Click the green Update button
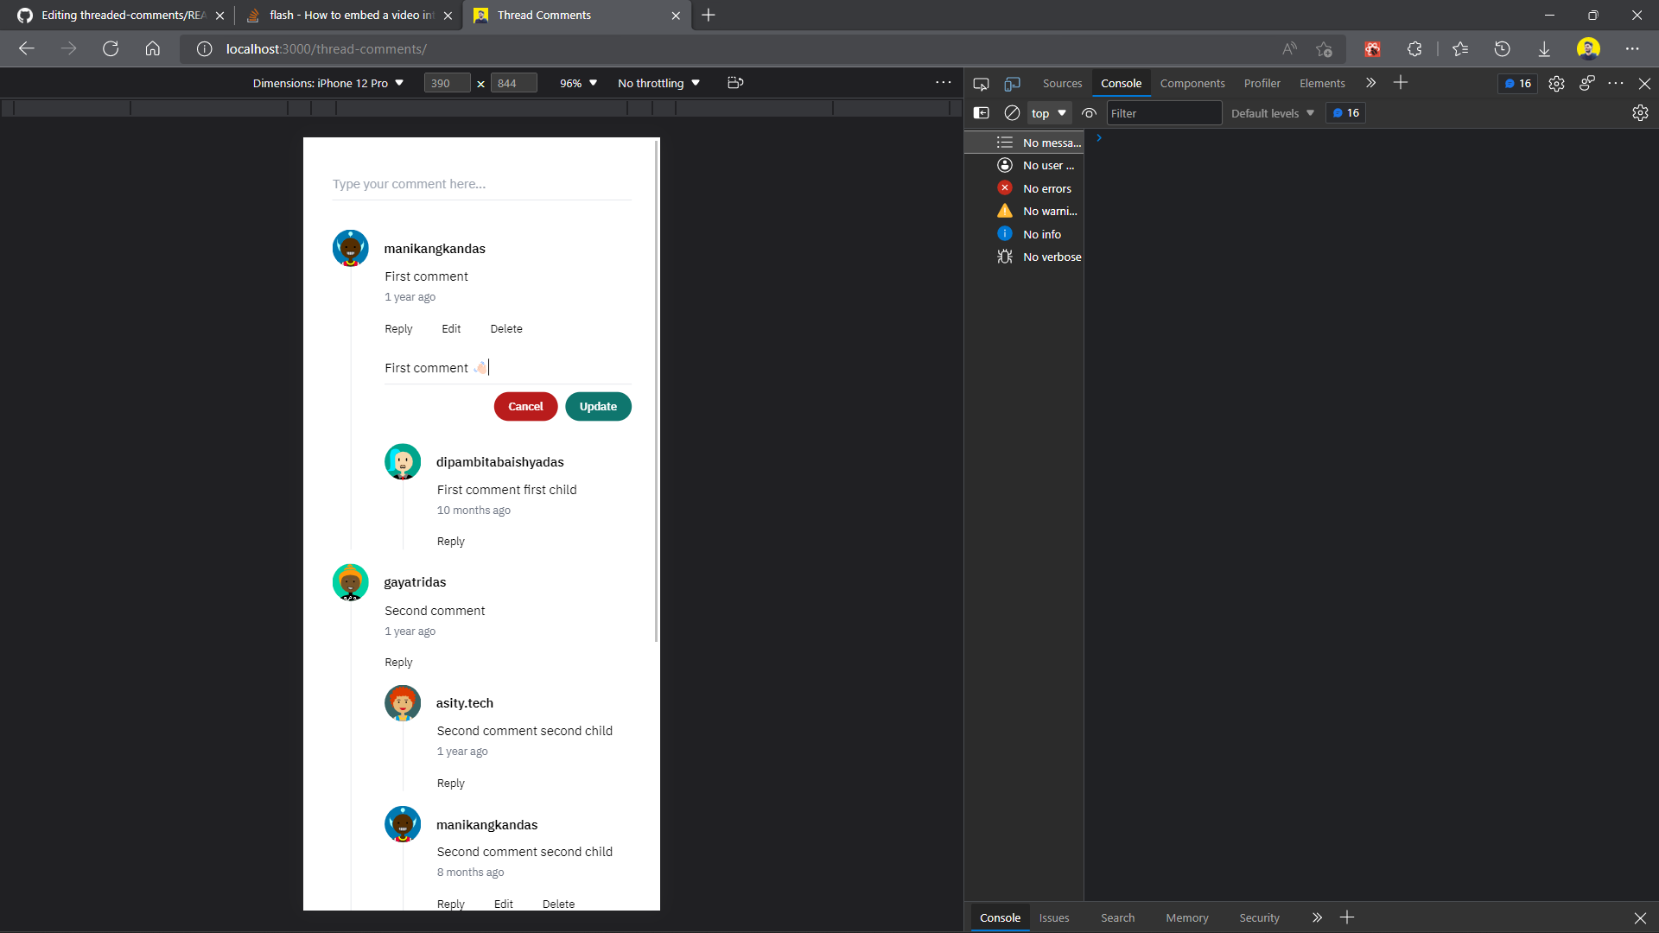Image resolution: width=1659 pixels, height=933 pixels. tap(598, 407)
